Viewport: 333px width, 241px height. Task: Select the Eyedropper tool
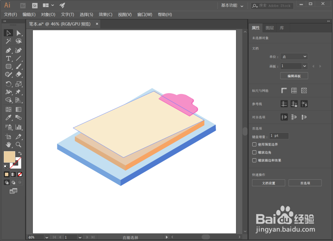[8, 118]
